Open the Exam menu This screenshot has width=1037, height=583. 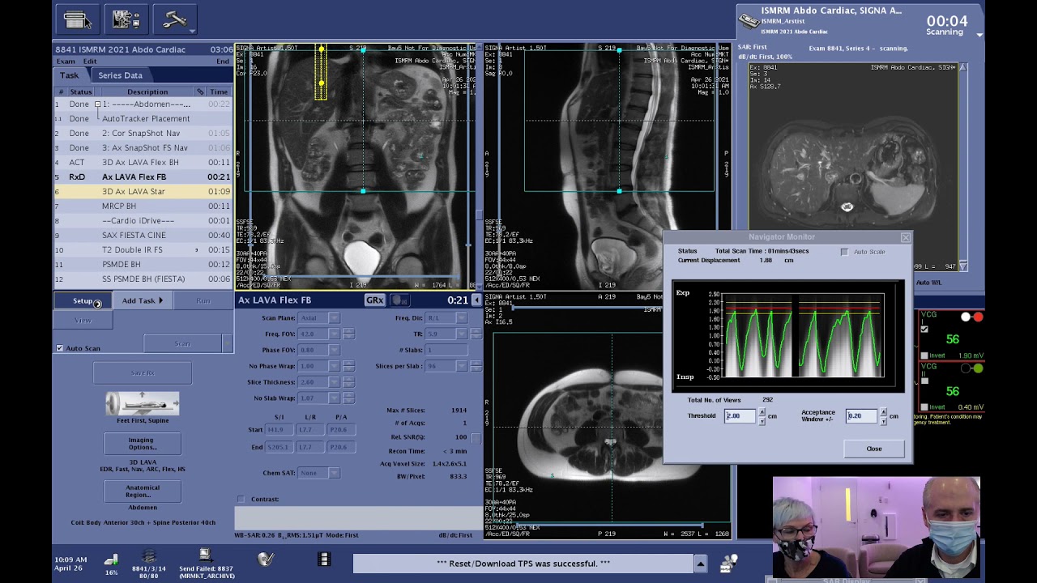click(66, 62)
